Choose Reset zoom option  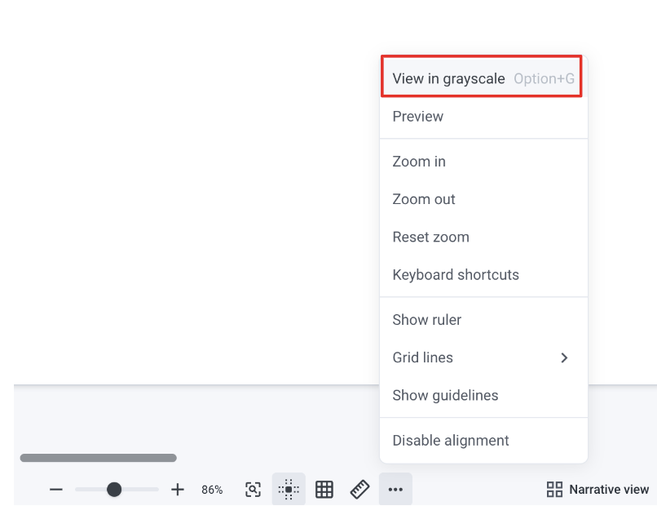(x=430, y=237)
